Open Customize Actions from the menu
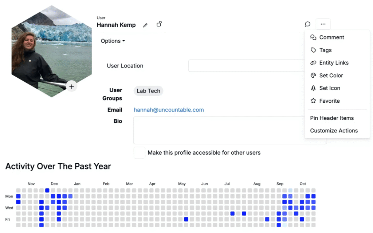 coord(334,131)
